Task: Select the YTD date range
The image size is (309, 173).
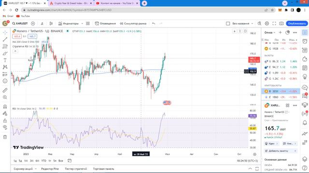Action: 44,161
